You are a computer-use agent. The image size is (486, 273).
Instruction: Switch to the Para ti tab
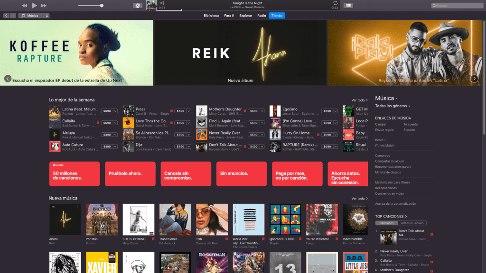[229, 16]
